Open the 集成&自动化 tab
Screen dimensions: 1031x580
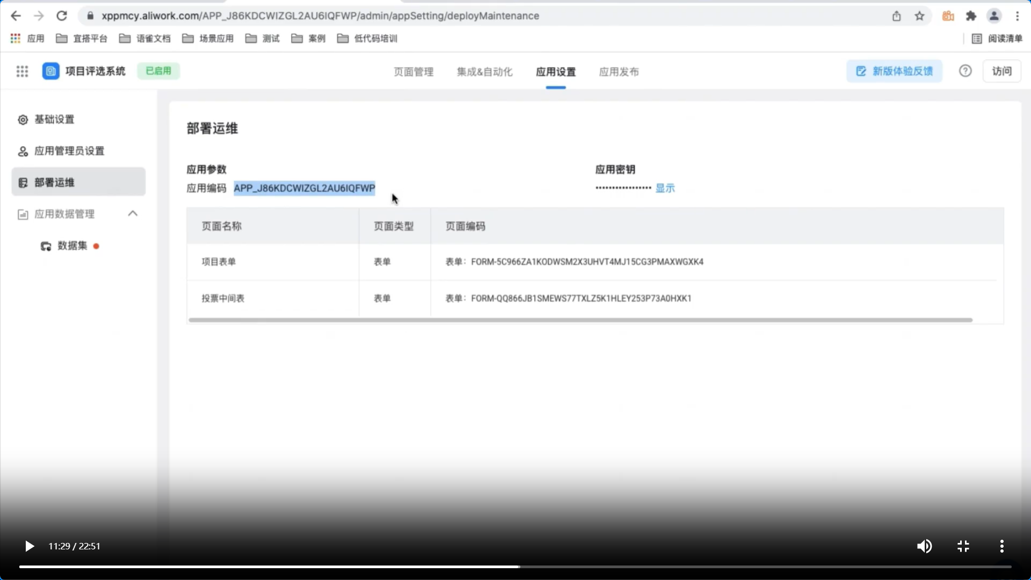484,72
